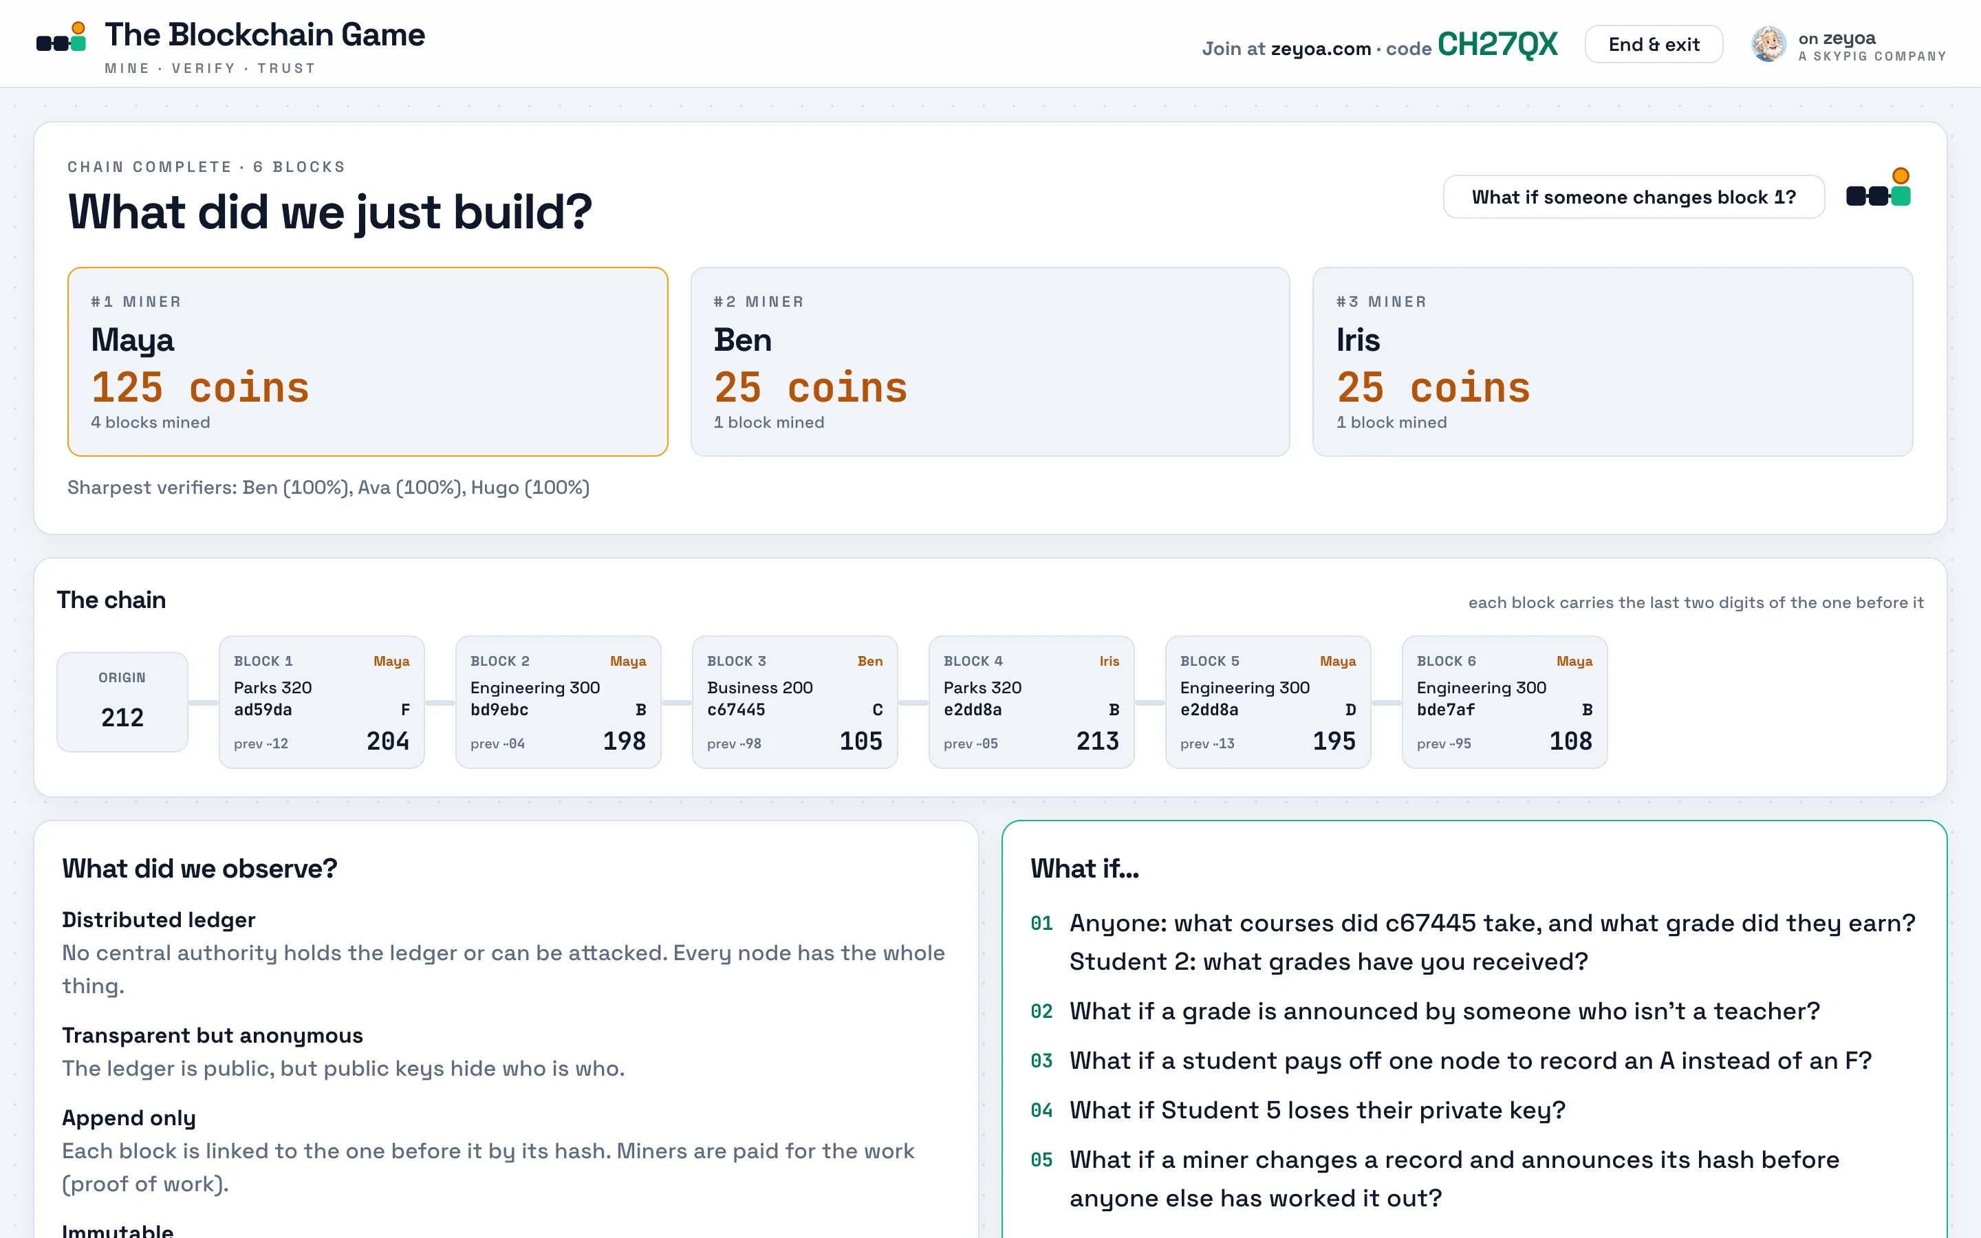Click 'Transparent but anonymous' heading
This screenshot has height=1238, width=1981.
pos(213,1036)
